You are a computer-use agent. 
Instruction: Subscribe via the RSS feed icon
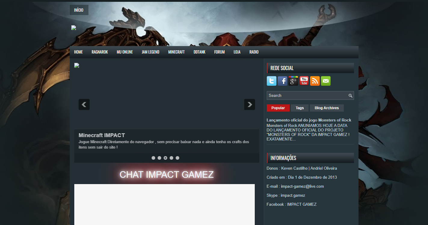[315, 81]
